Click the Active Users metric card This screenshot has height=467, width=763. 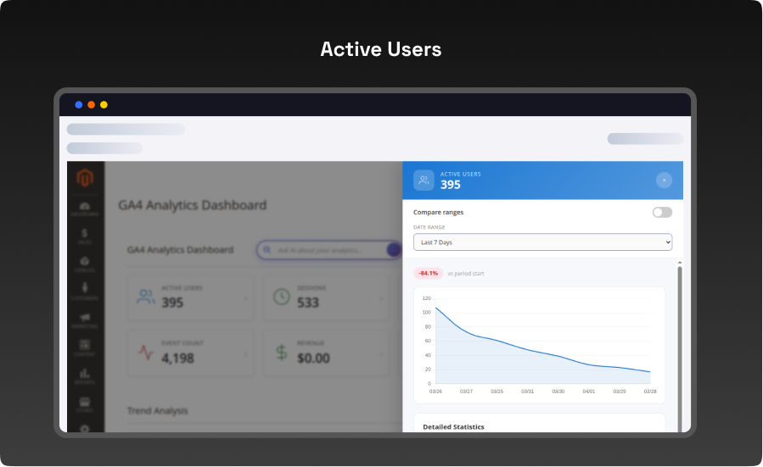pos(190,297)
